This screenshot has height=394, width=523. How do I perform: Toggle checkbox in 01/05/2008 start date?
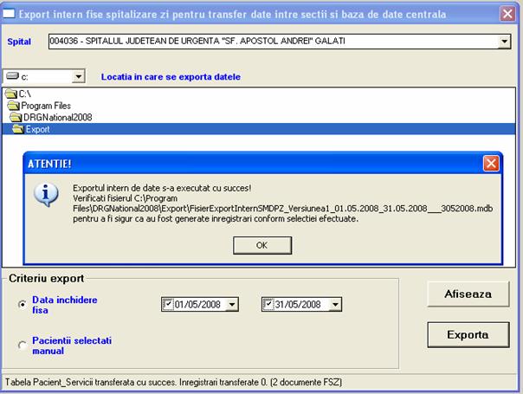tap(168, 304)
